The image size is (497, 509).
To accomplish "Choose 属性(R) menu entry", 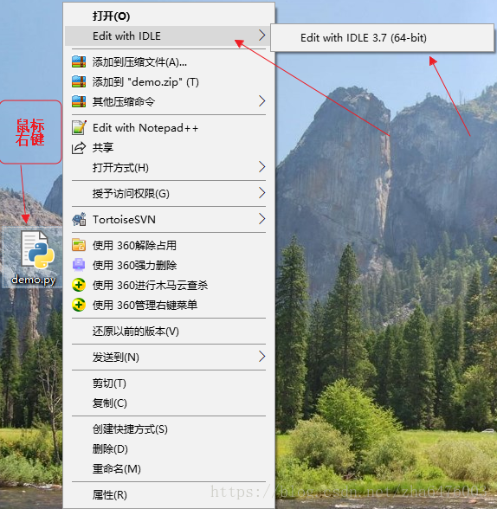I will tap(169, 495).
